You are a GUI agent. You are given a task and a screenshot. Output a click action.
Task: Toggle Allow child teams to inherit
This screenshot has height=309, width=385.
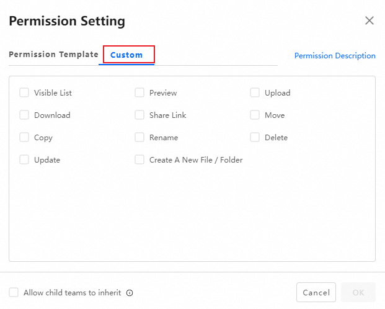tap(14, 292)
